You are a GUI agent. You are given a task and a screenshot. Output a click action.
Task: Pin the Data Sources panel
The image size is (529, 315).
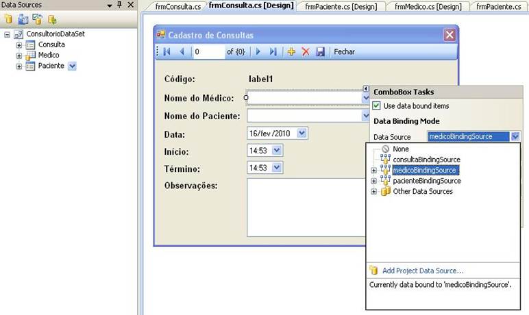pos(119,5)
